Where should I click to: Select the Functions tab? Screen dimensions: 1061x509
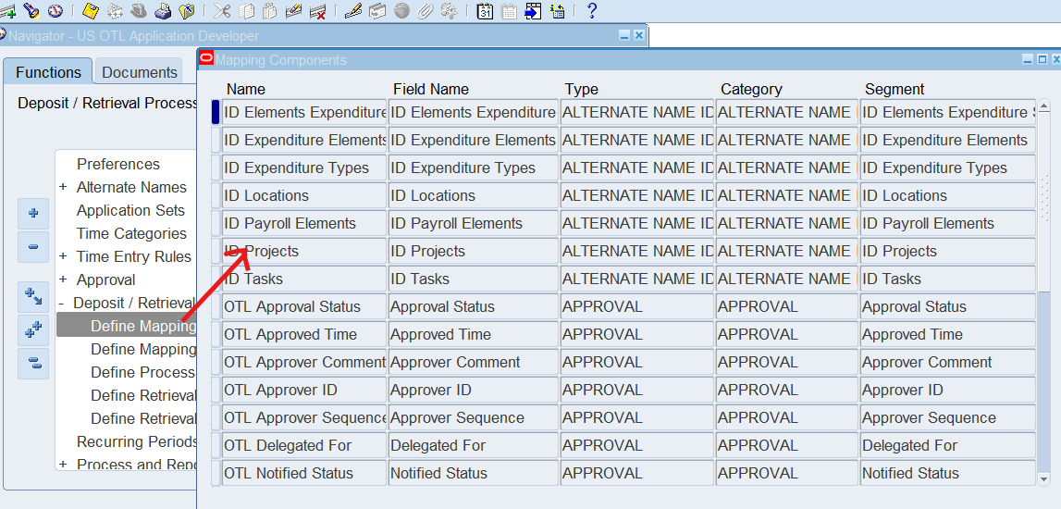[48, 72]
